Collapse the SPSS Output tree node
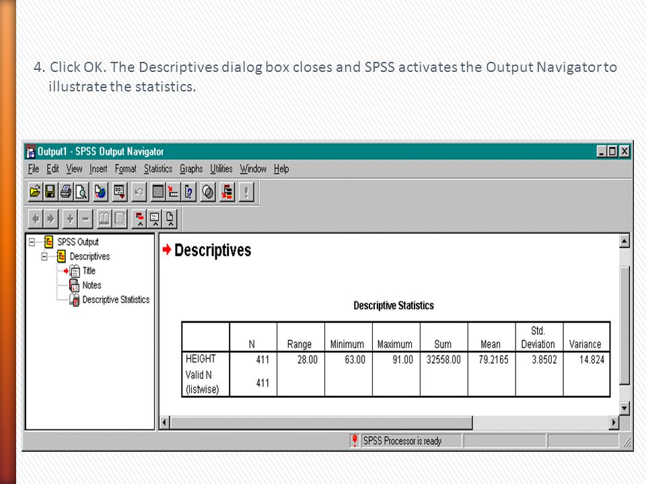Viewport: 646px width, 484px height. pos(32,242)
